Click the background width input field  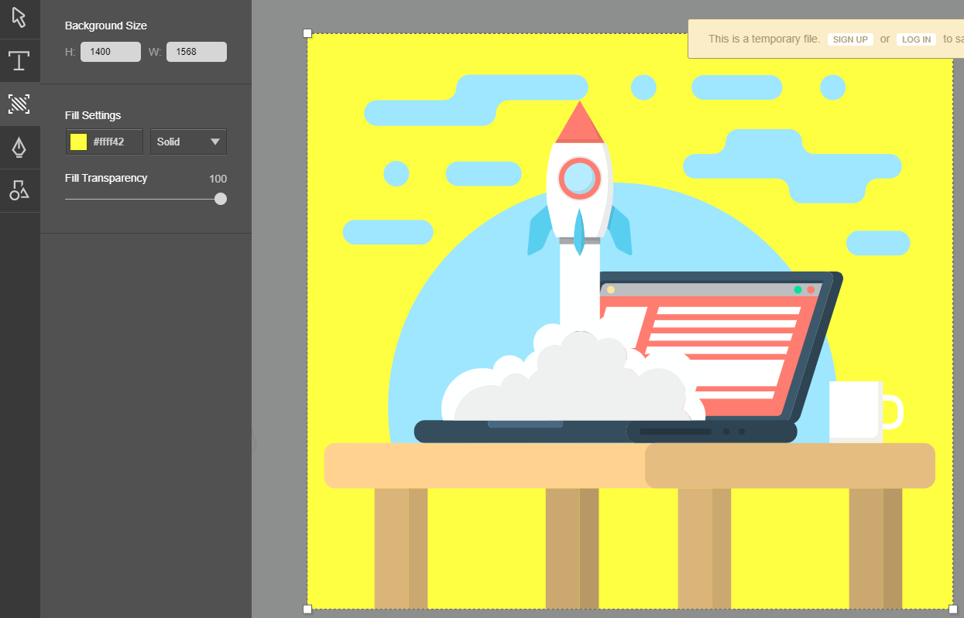(196, 52)
